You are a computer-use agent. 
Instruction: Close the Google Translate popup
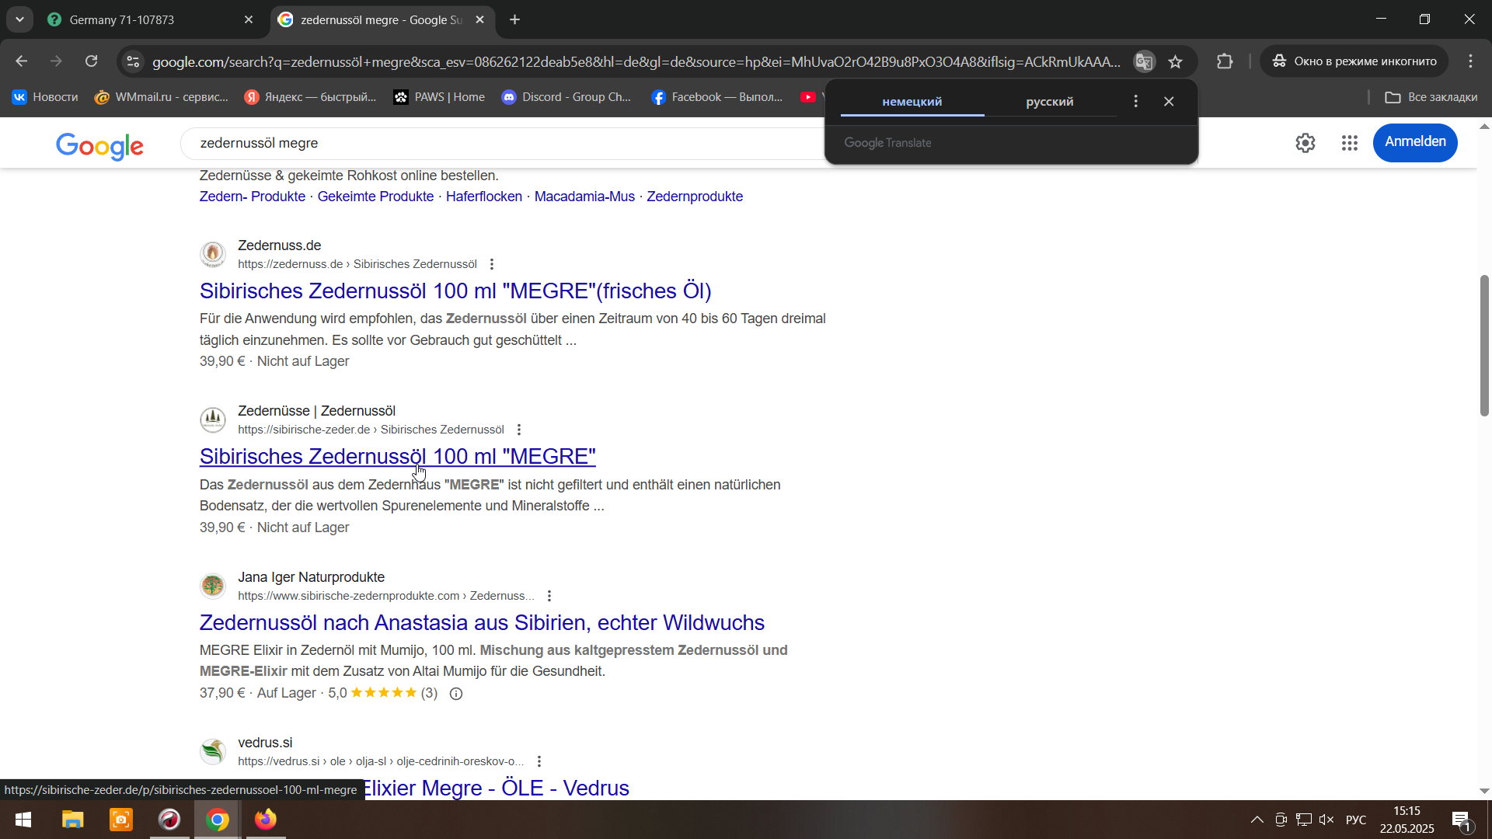coord(1169,102)
